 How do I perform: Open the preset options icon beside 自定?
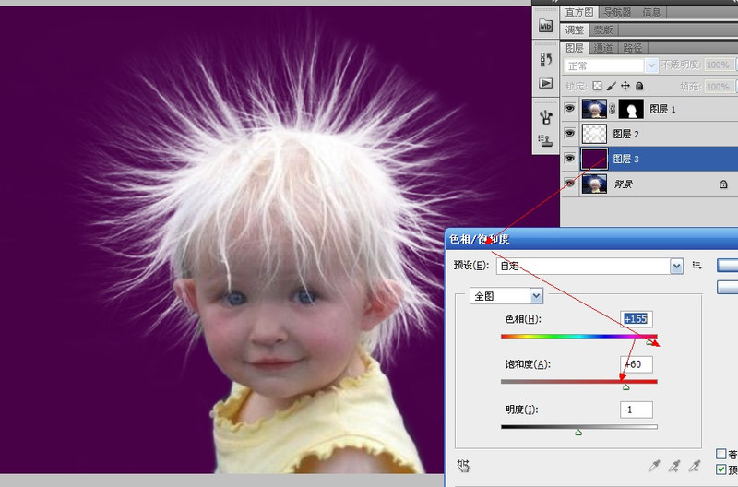tap(697, 266)
